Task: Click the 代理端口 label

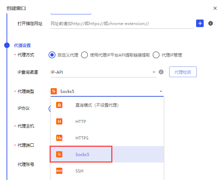Action: click(26, 145)
